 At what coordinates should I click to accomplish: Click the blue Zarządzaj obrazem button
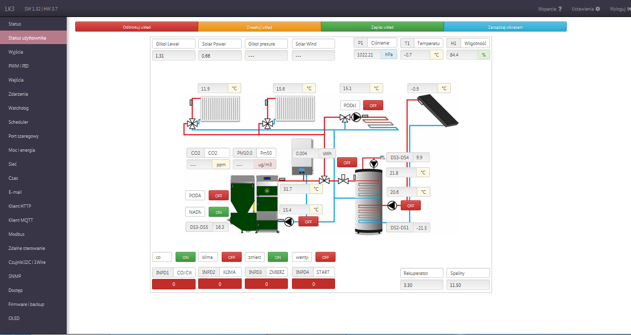505,27
